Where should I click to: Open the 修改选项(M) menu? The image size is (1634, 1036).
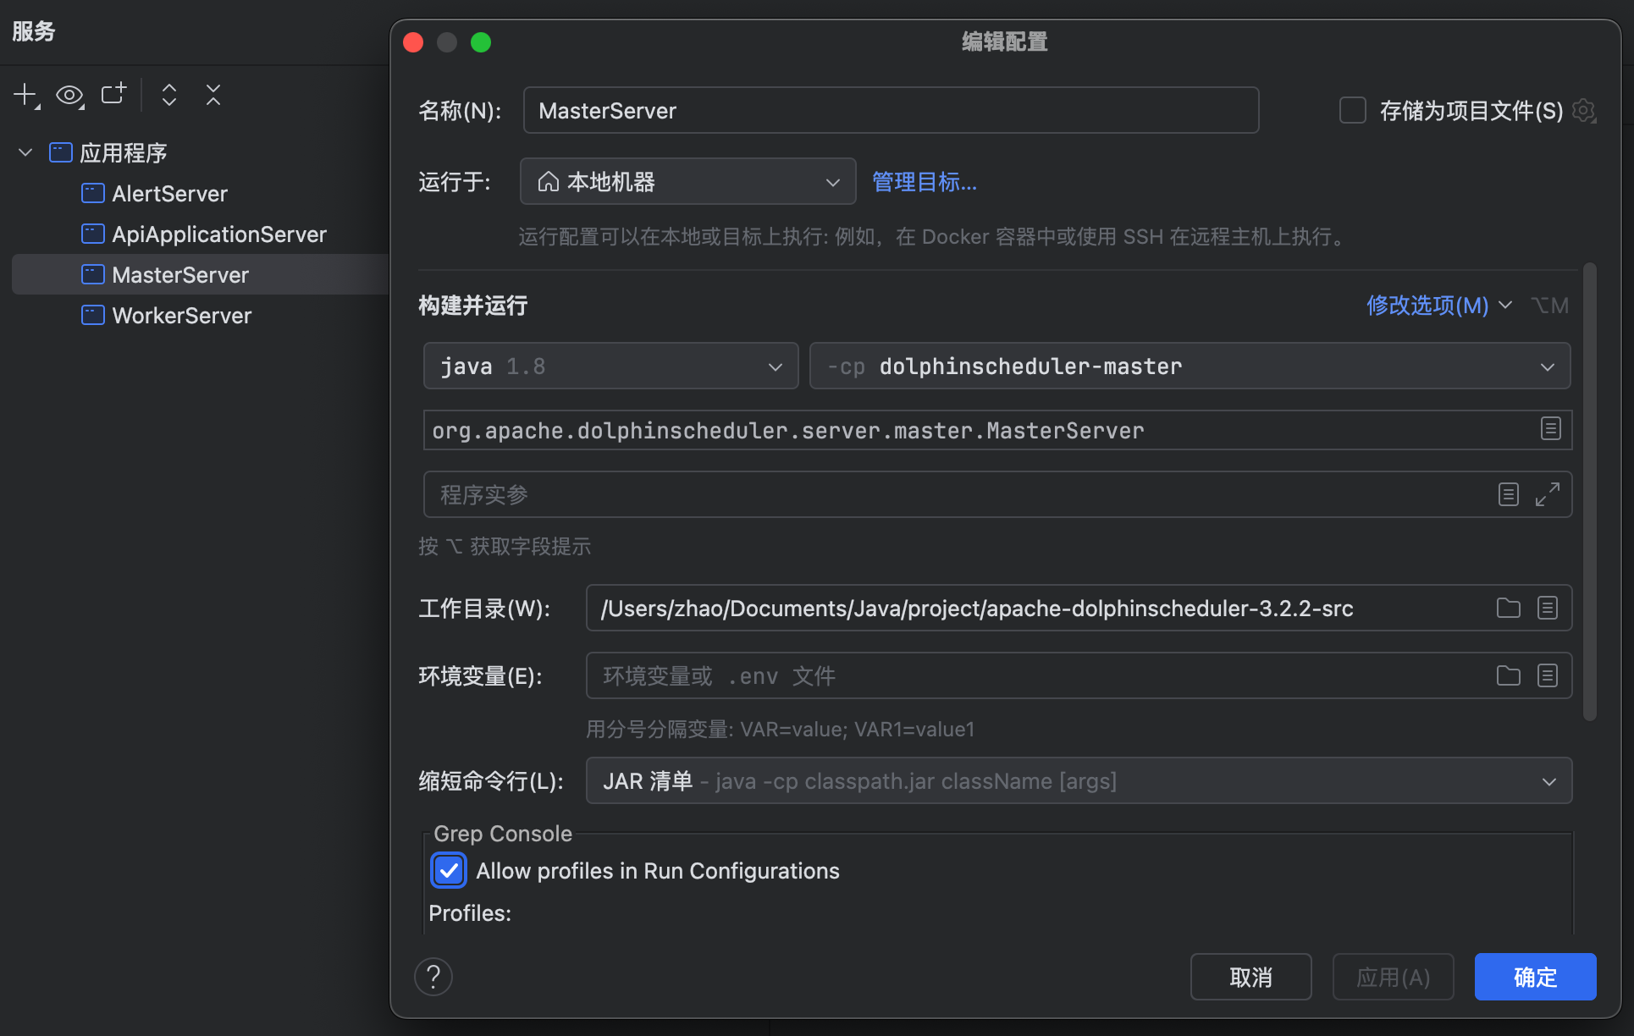pos(1438,305)
